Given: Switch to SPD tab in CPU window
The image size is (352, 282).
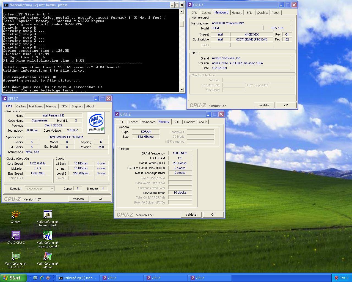Looking at the screenshot, I should point(64,106).
